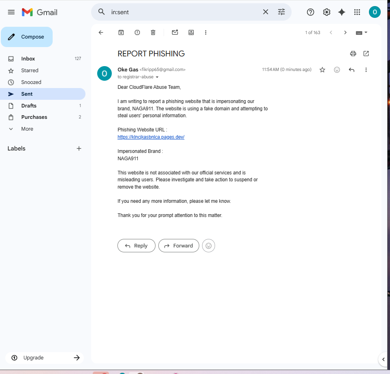Open the Starred folder

click(43, 71)
